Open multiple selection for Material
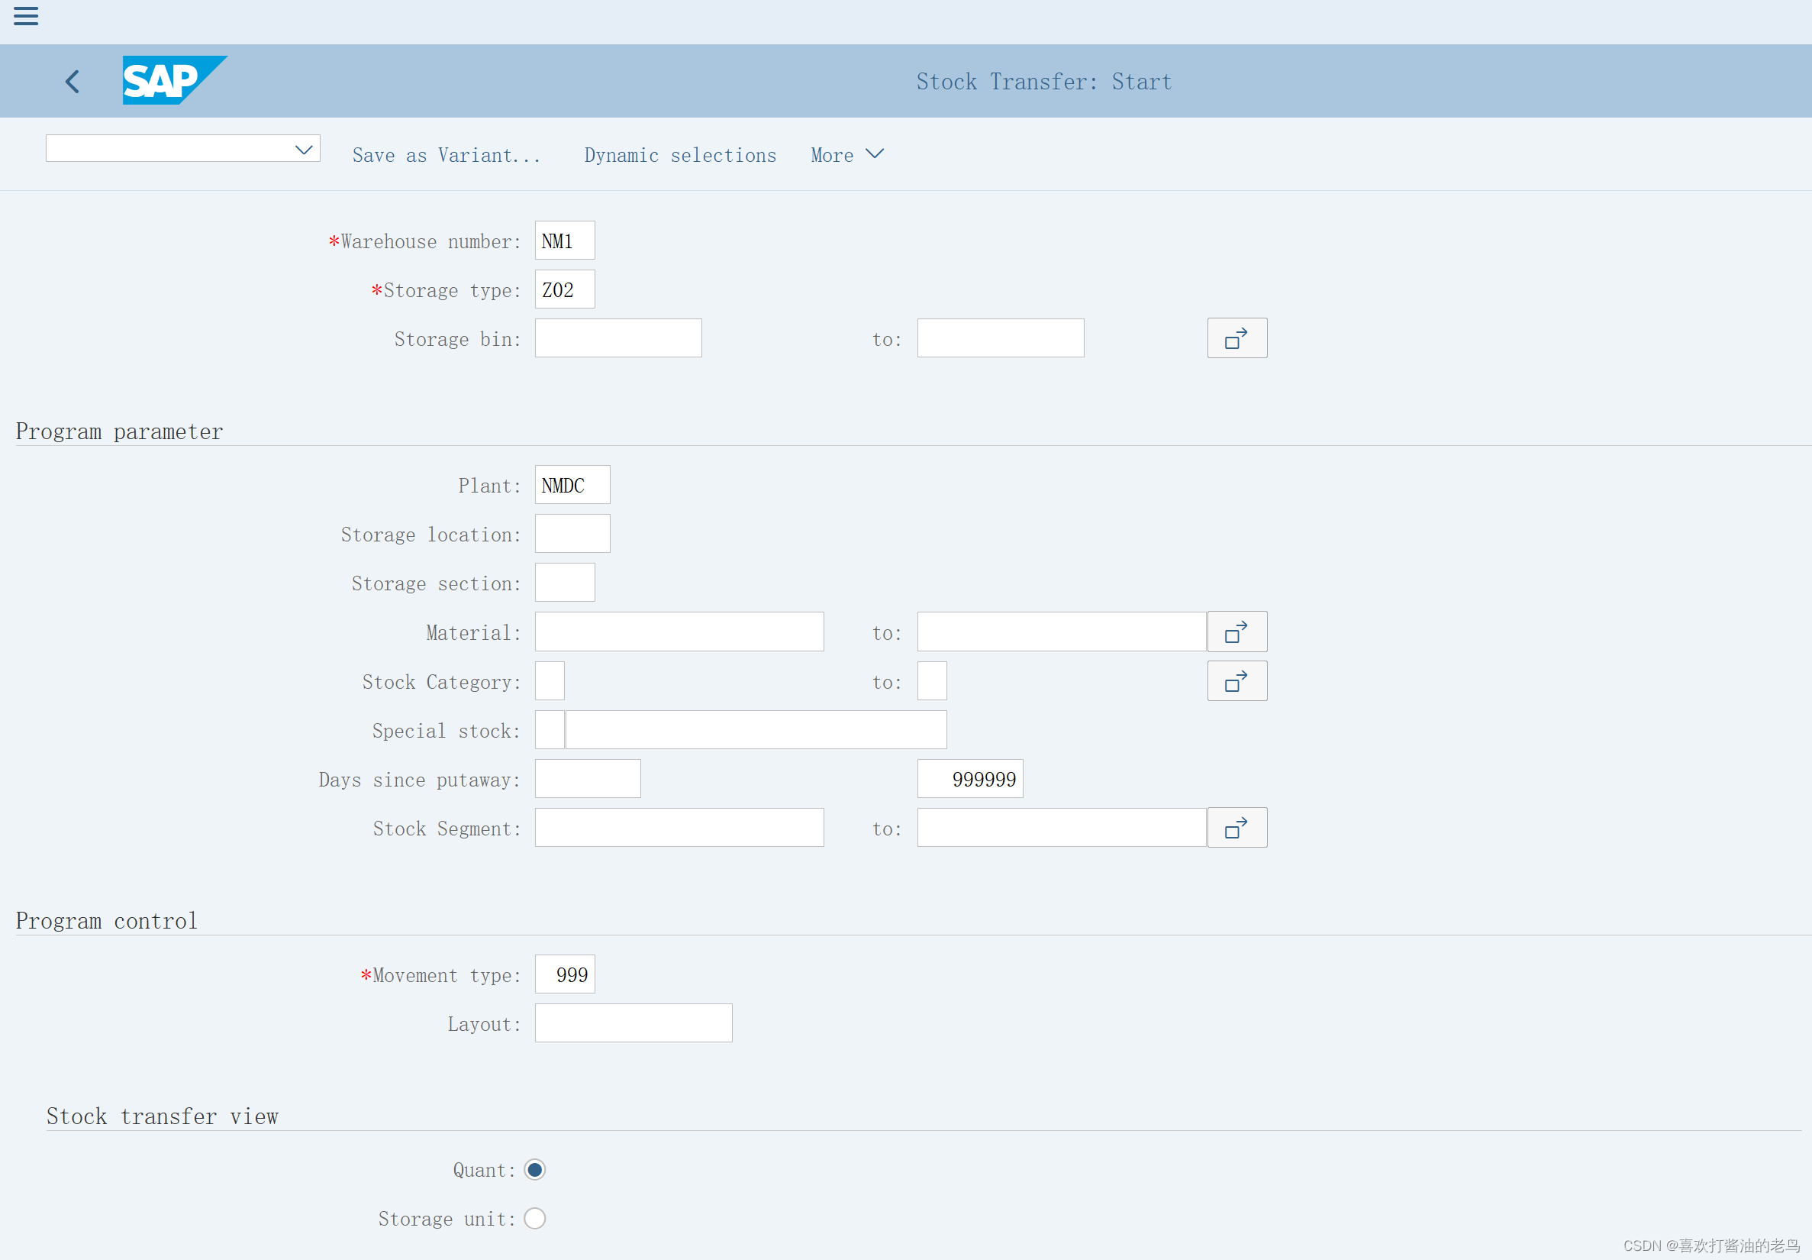The image size is (1812, 1260). click(1236, 632)
